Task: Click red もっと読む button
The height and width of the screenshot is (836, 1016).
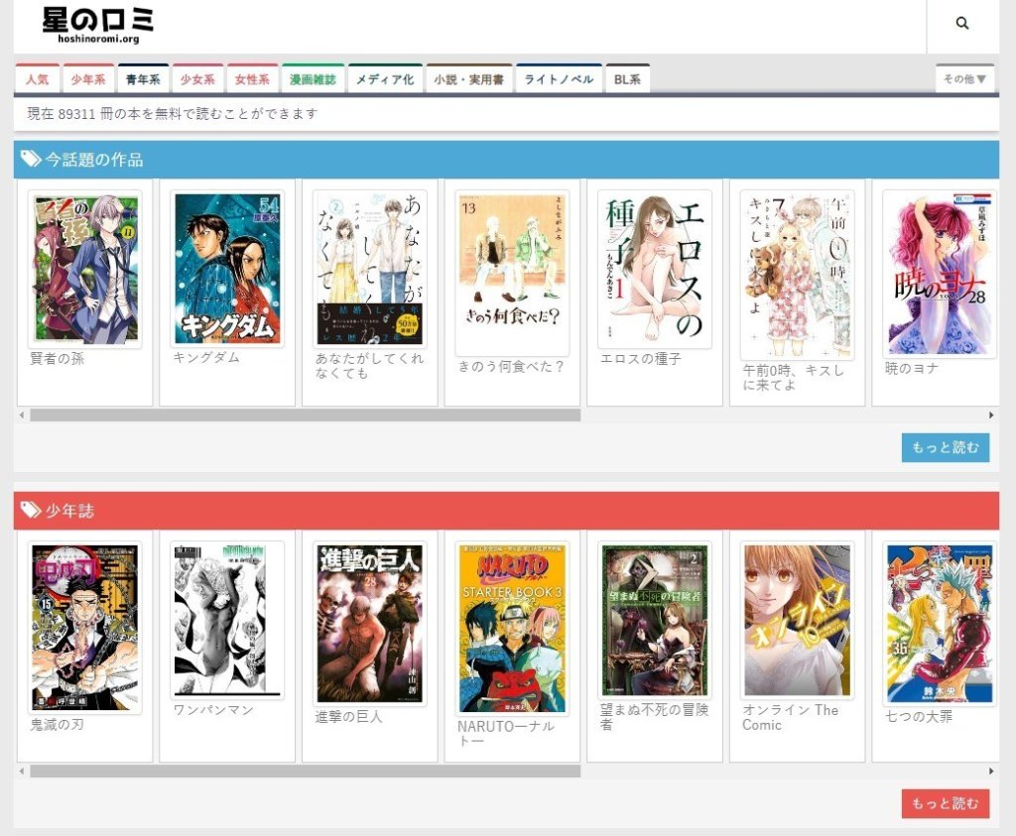Action: [946, 803]
